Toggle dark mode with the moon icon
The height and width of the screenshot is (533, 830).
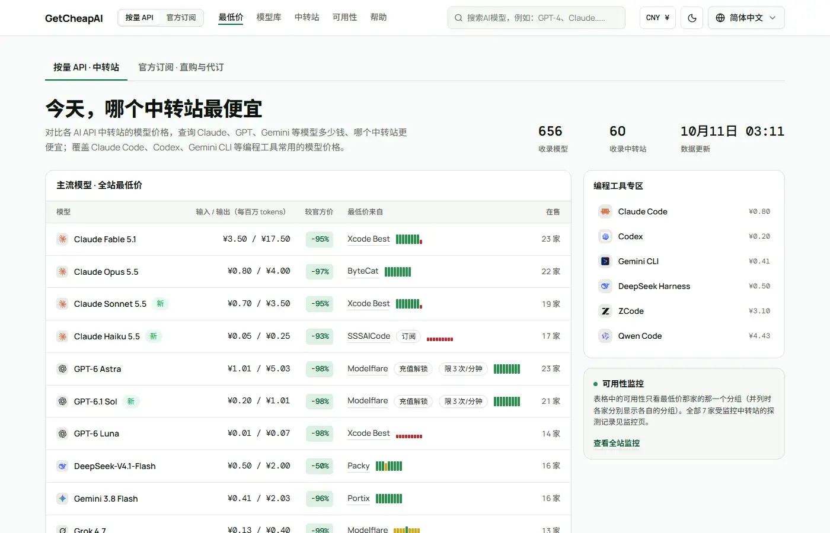click(692, 18)
